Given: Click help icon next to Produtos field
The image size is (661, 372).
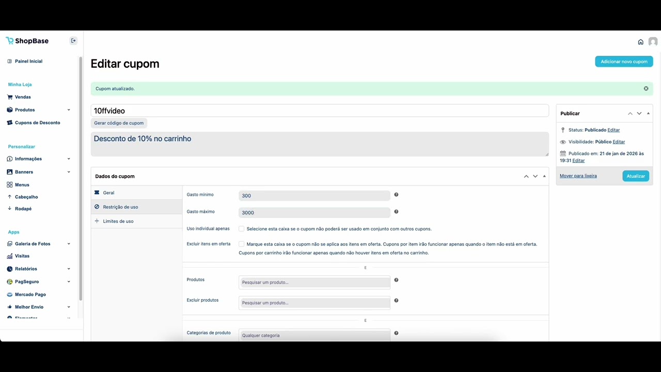Looking at the screenshot, I should [x=396, y=280].
